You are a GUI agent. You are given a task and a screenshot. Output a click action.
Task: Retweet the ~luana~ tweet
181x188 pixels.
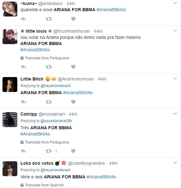point(49,19)
